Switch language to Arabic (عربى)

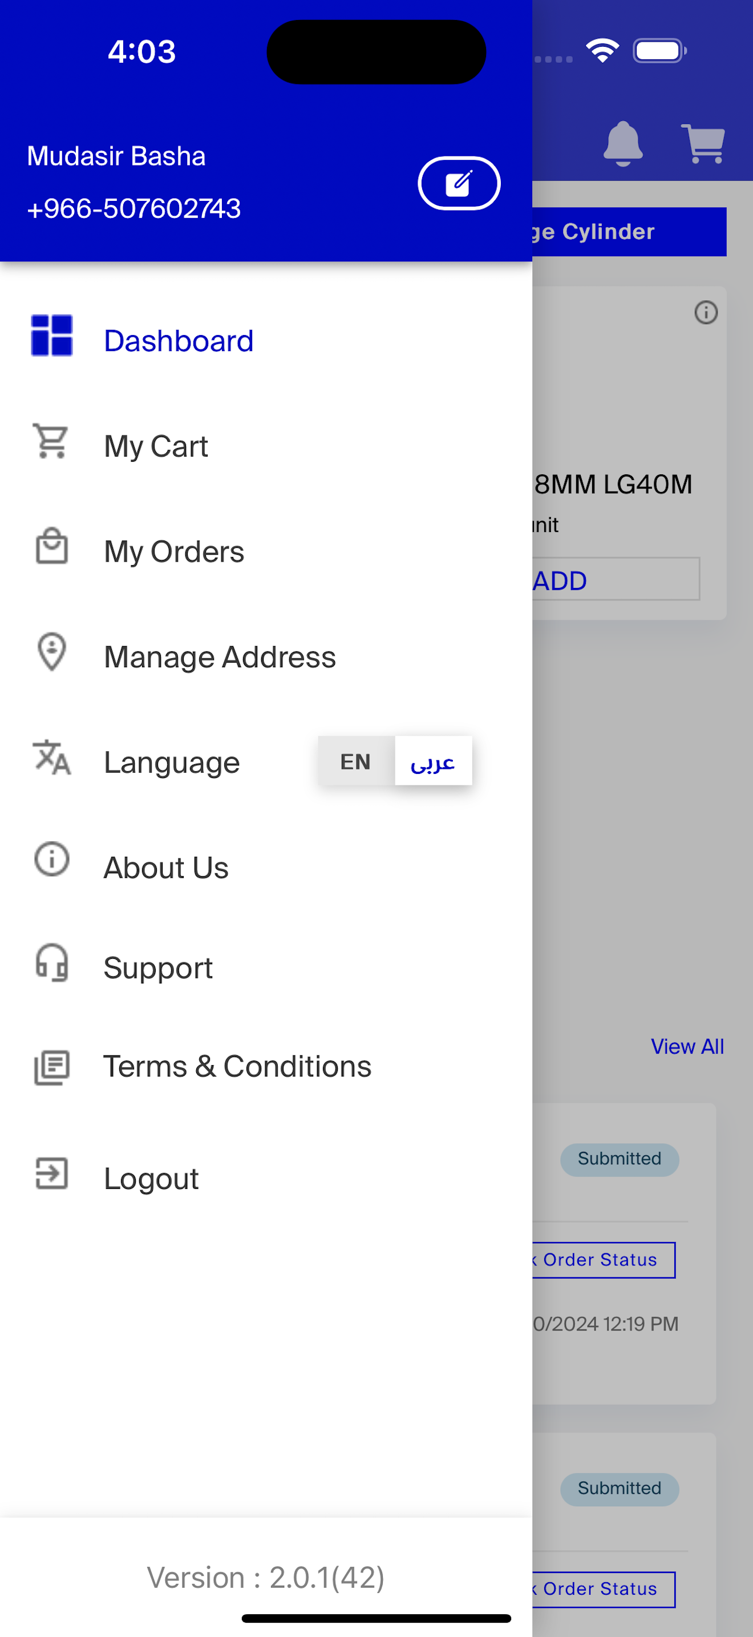[x=433, y=761]
